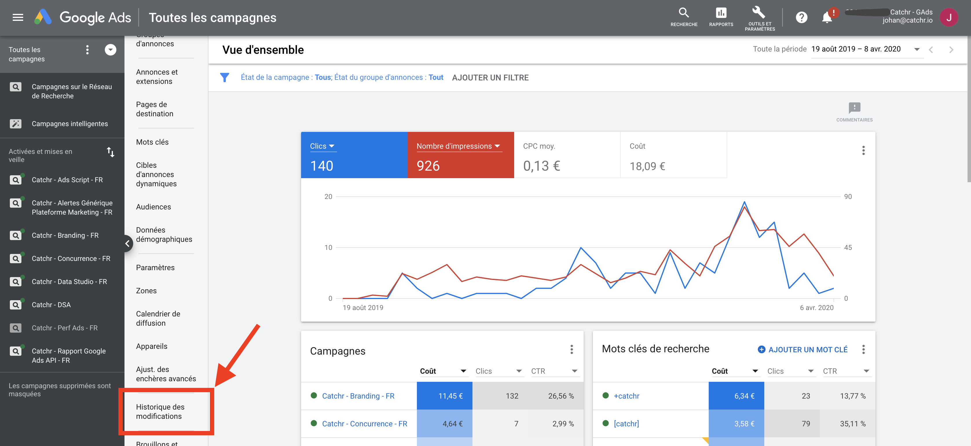Select Campagnes sur le Réseau de Recherche
Screen dimensions: 971x446
click(62, 91)
